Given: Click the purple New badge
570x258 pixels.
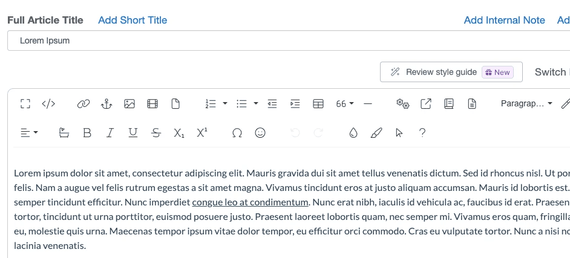Looking at the screenshot, I should tap(497, 73).
